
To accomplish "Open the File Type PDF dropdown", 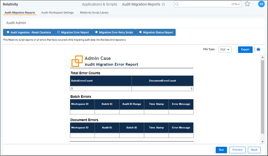I will [225, 50].
